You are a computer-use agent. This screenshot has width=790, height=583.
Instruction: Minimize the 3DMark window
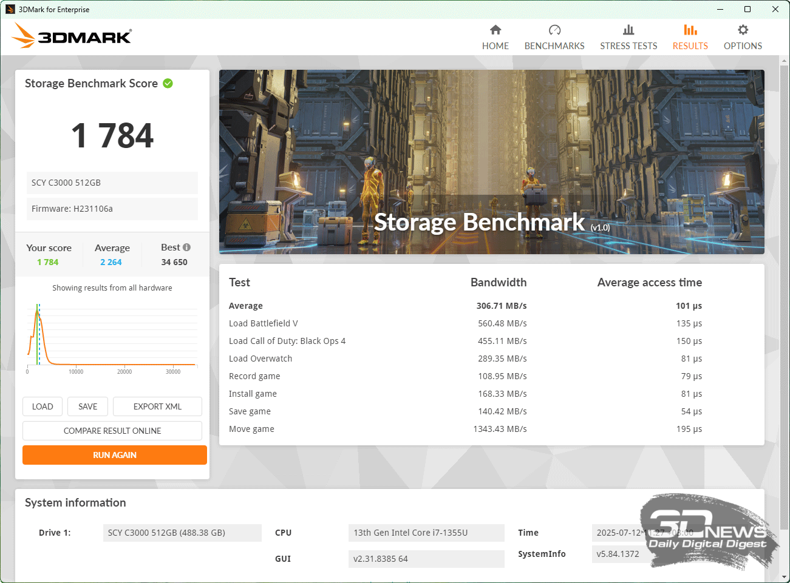(x=720, y=9)
